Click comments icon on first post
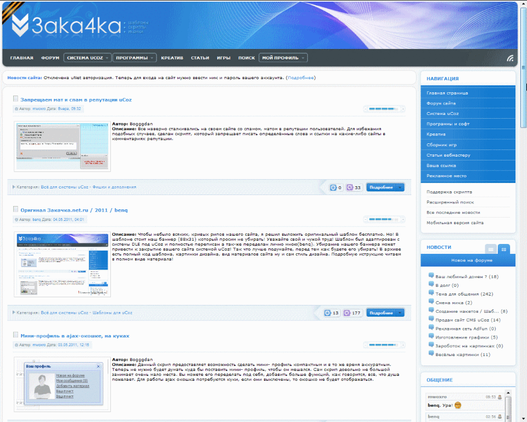Screen dimensions: 527x422 333,188
